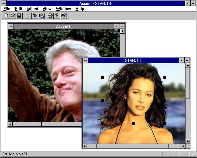The image size is (197, 158).
Task: Open About with the question mark icon
Action: [57, 16]
